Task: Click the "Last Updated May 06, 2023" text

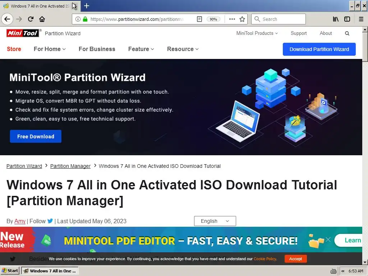Action: point(92,221)
